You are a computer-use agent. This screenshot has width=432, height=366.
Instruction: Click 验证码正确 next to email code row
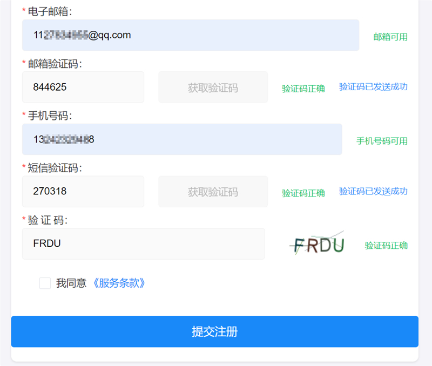click(303, 89)
